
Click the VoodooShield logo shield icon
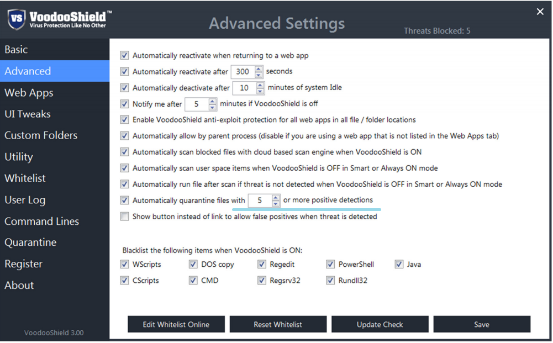pyautogui.click(x=17, y=19)
